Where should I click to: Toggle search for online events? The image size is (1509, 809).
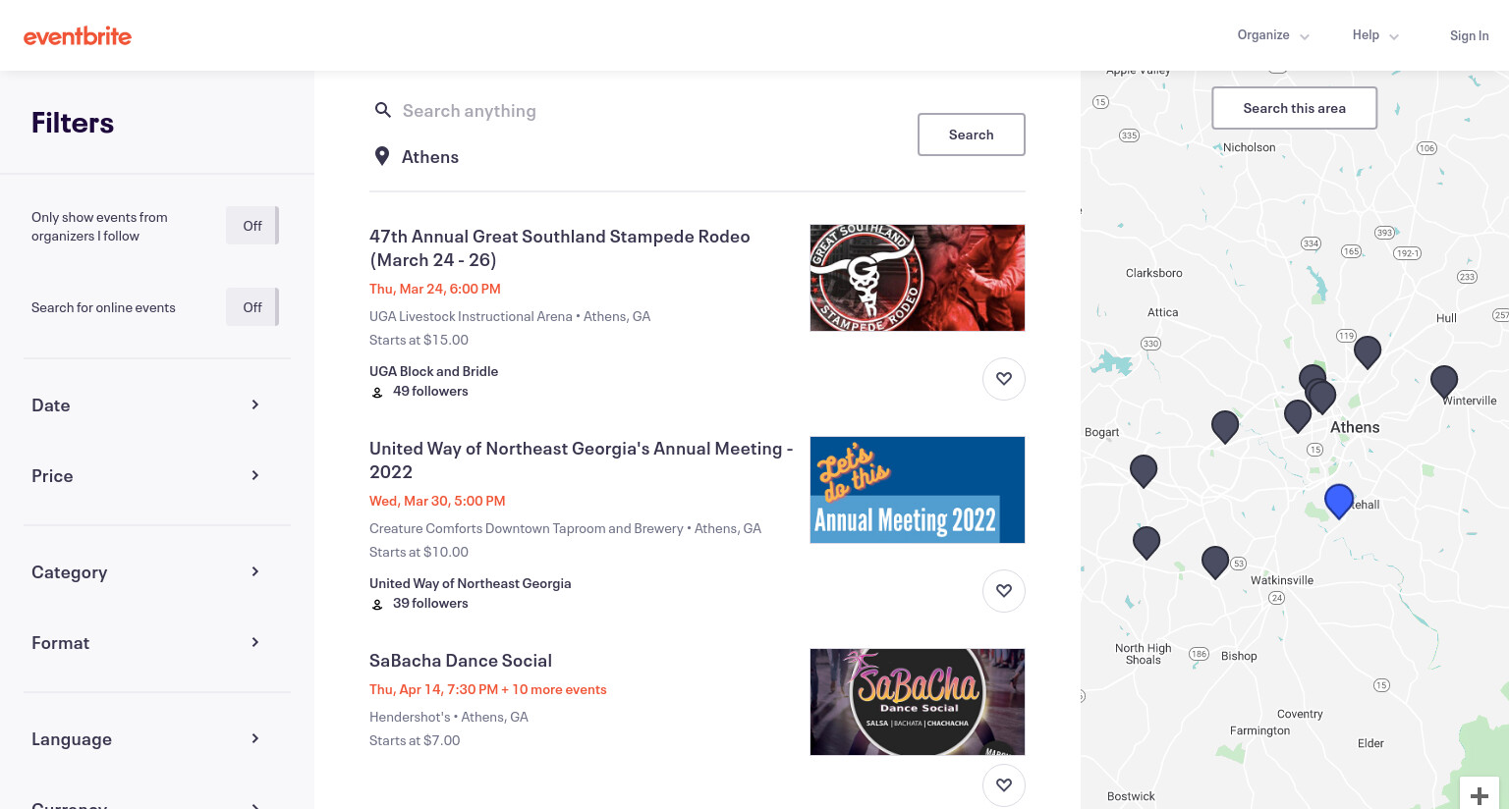click(252, 307)
